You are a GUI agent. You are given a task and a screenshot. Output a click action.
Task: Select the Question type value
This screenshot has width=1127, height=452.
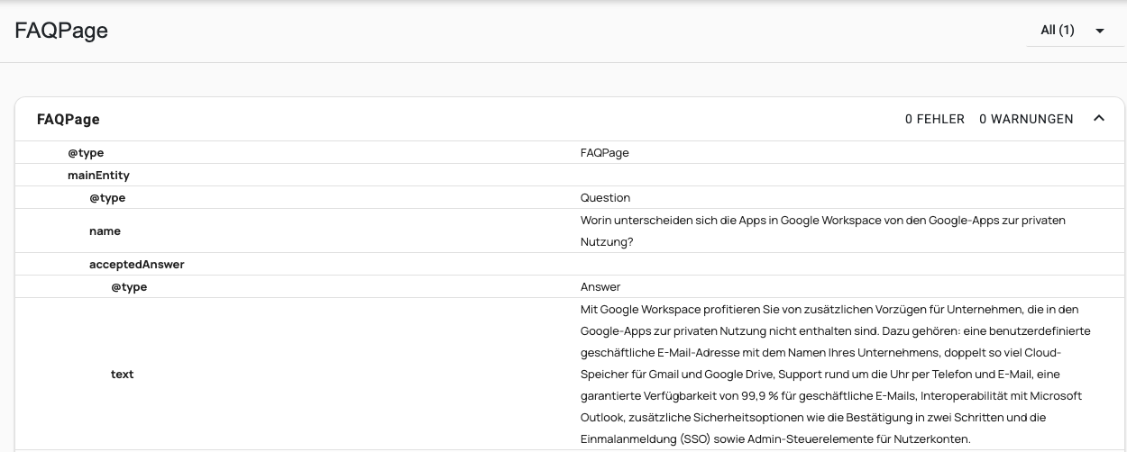[x=605, y=197]
